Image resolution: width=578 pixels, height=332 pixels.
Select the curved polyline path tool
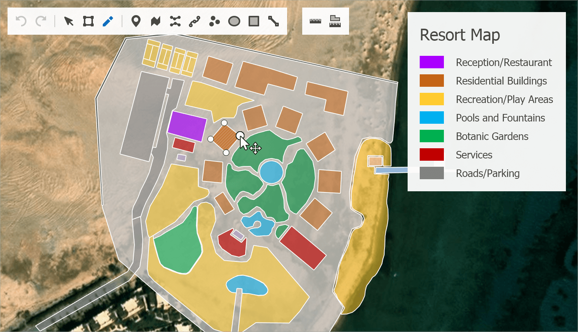tap(195, 21)
